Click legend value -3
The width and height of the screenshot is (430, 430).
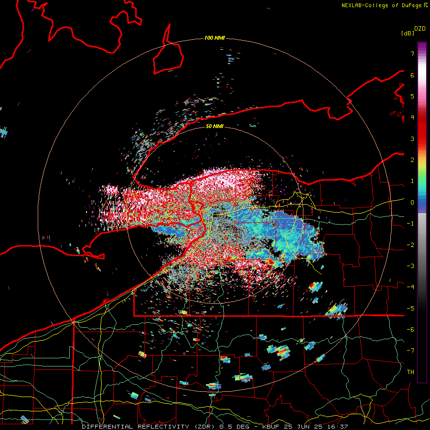click(410, 266)
